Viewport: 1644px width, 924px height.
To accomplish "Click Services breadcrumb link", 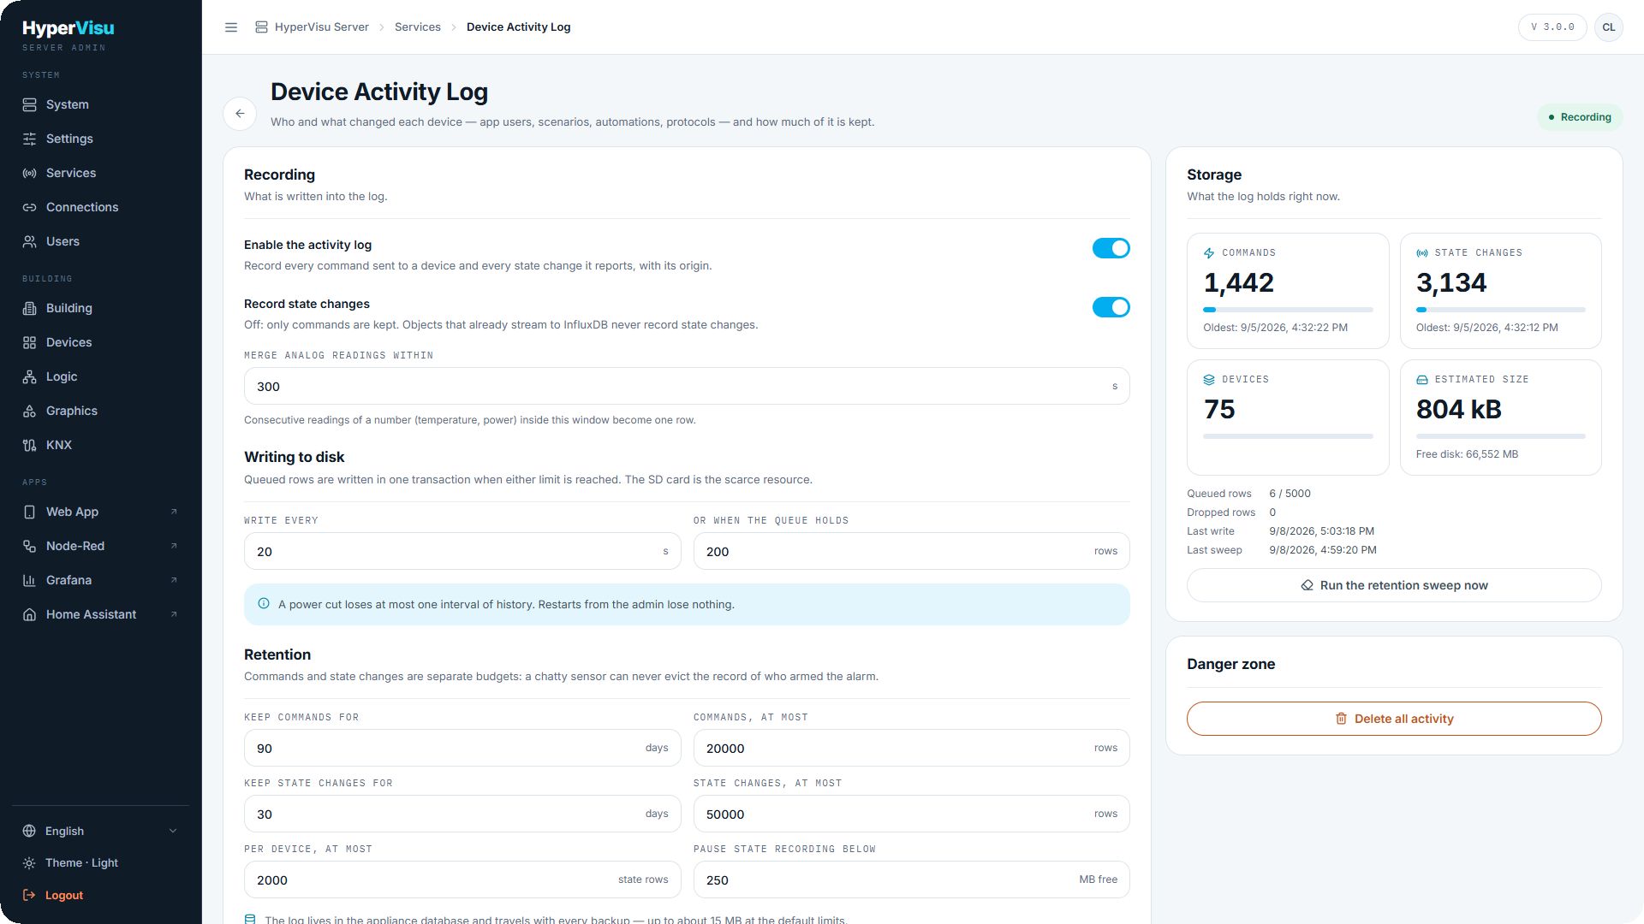I will pyautogui.click(x=418, y=27).
